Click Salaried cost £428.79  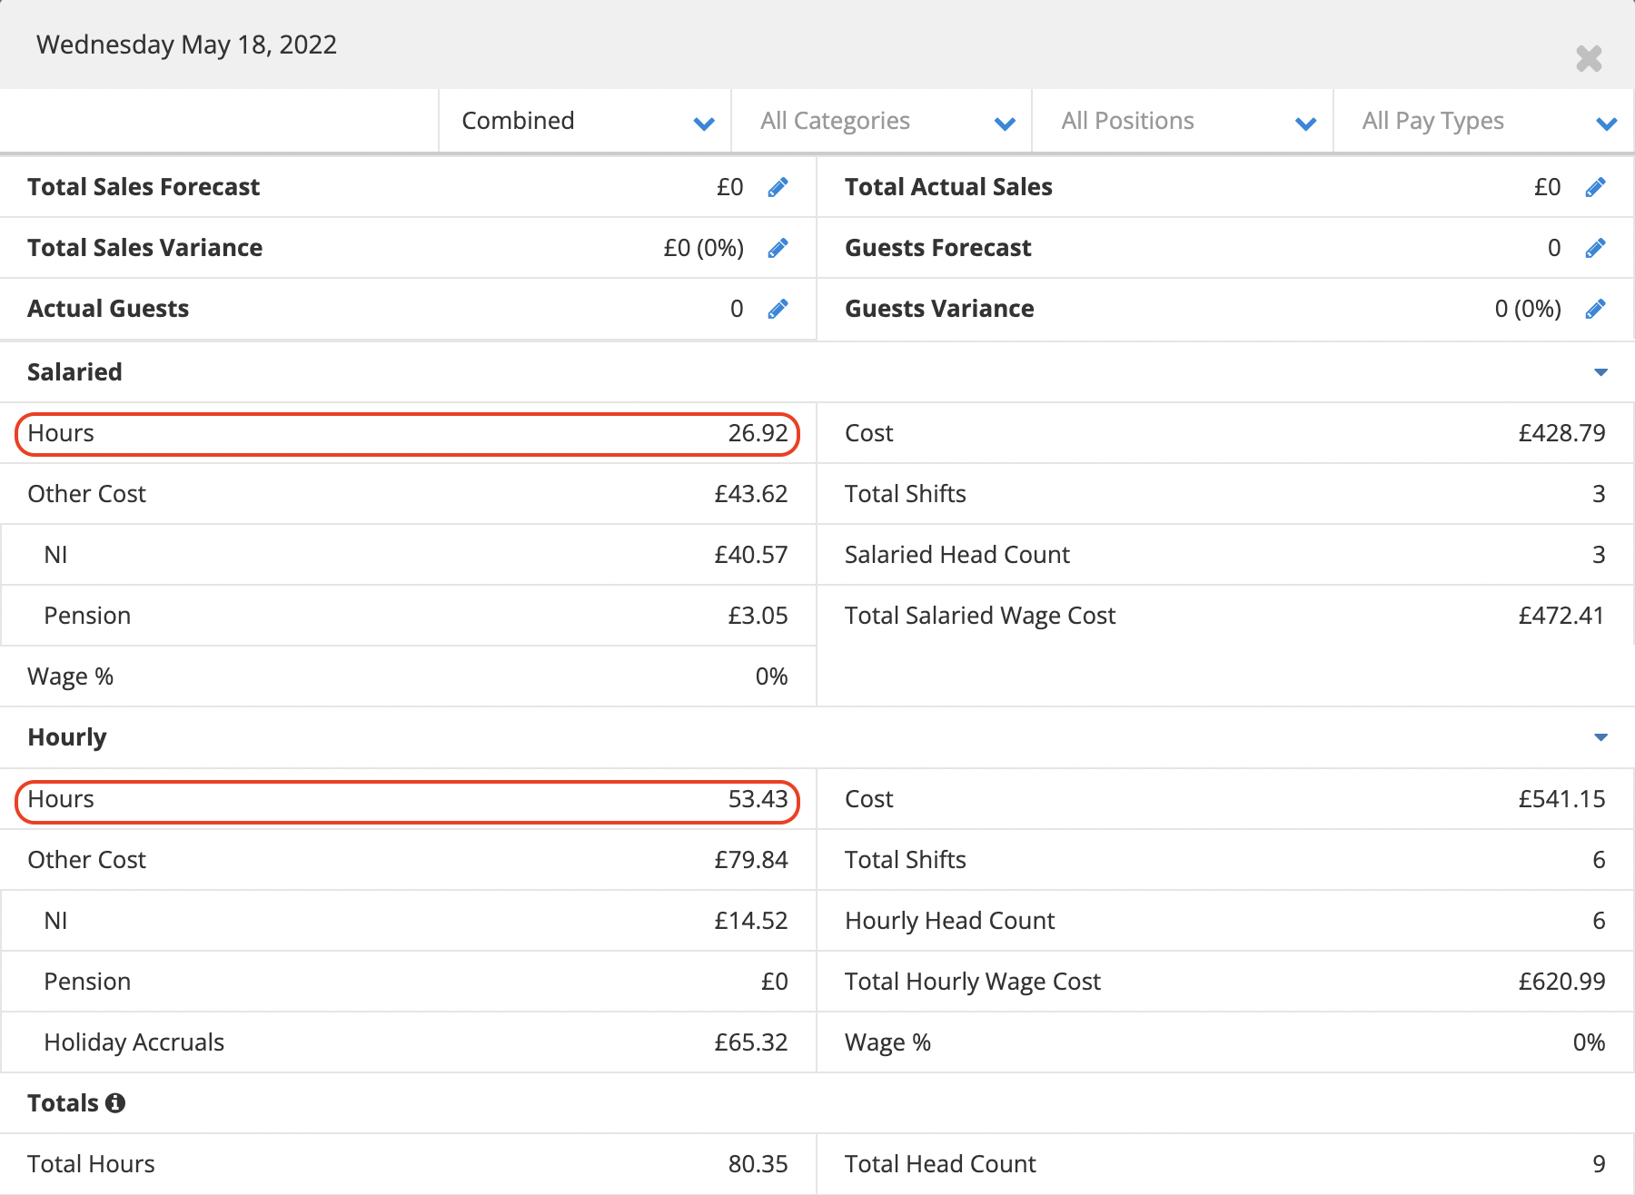point(1561,433)
